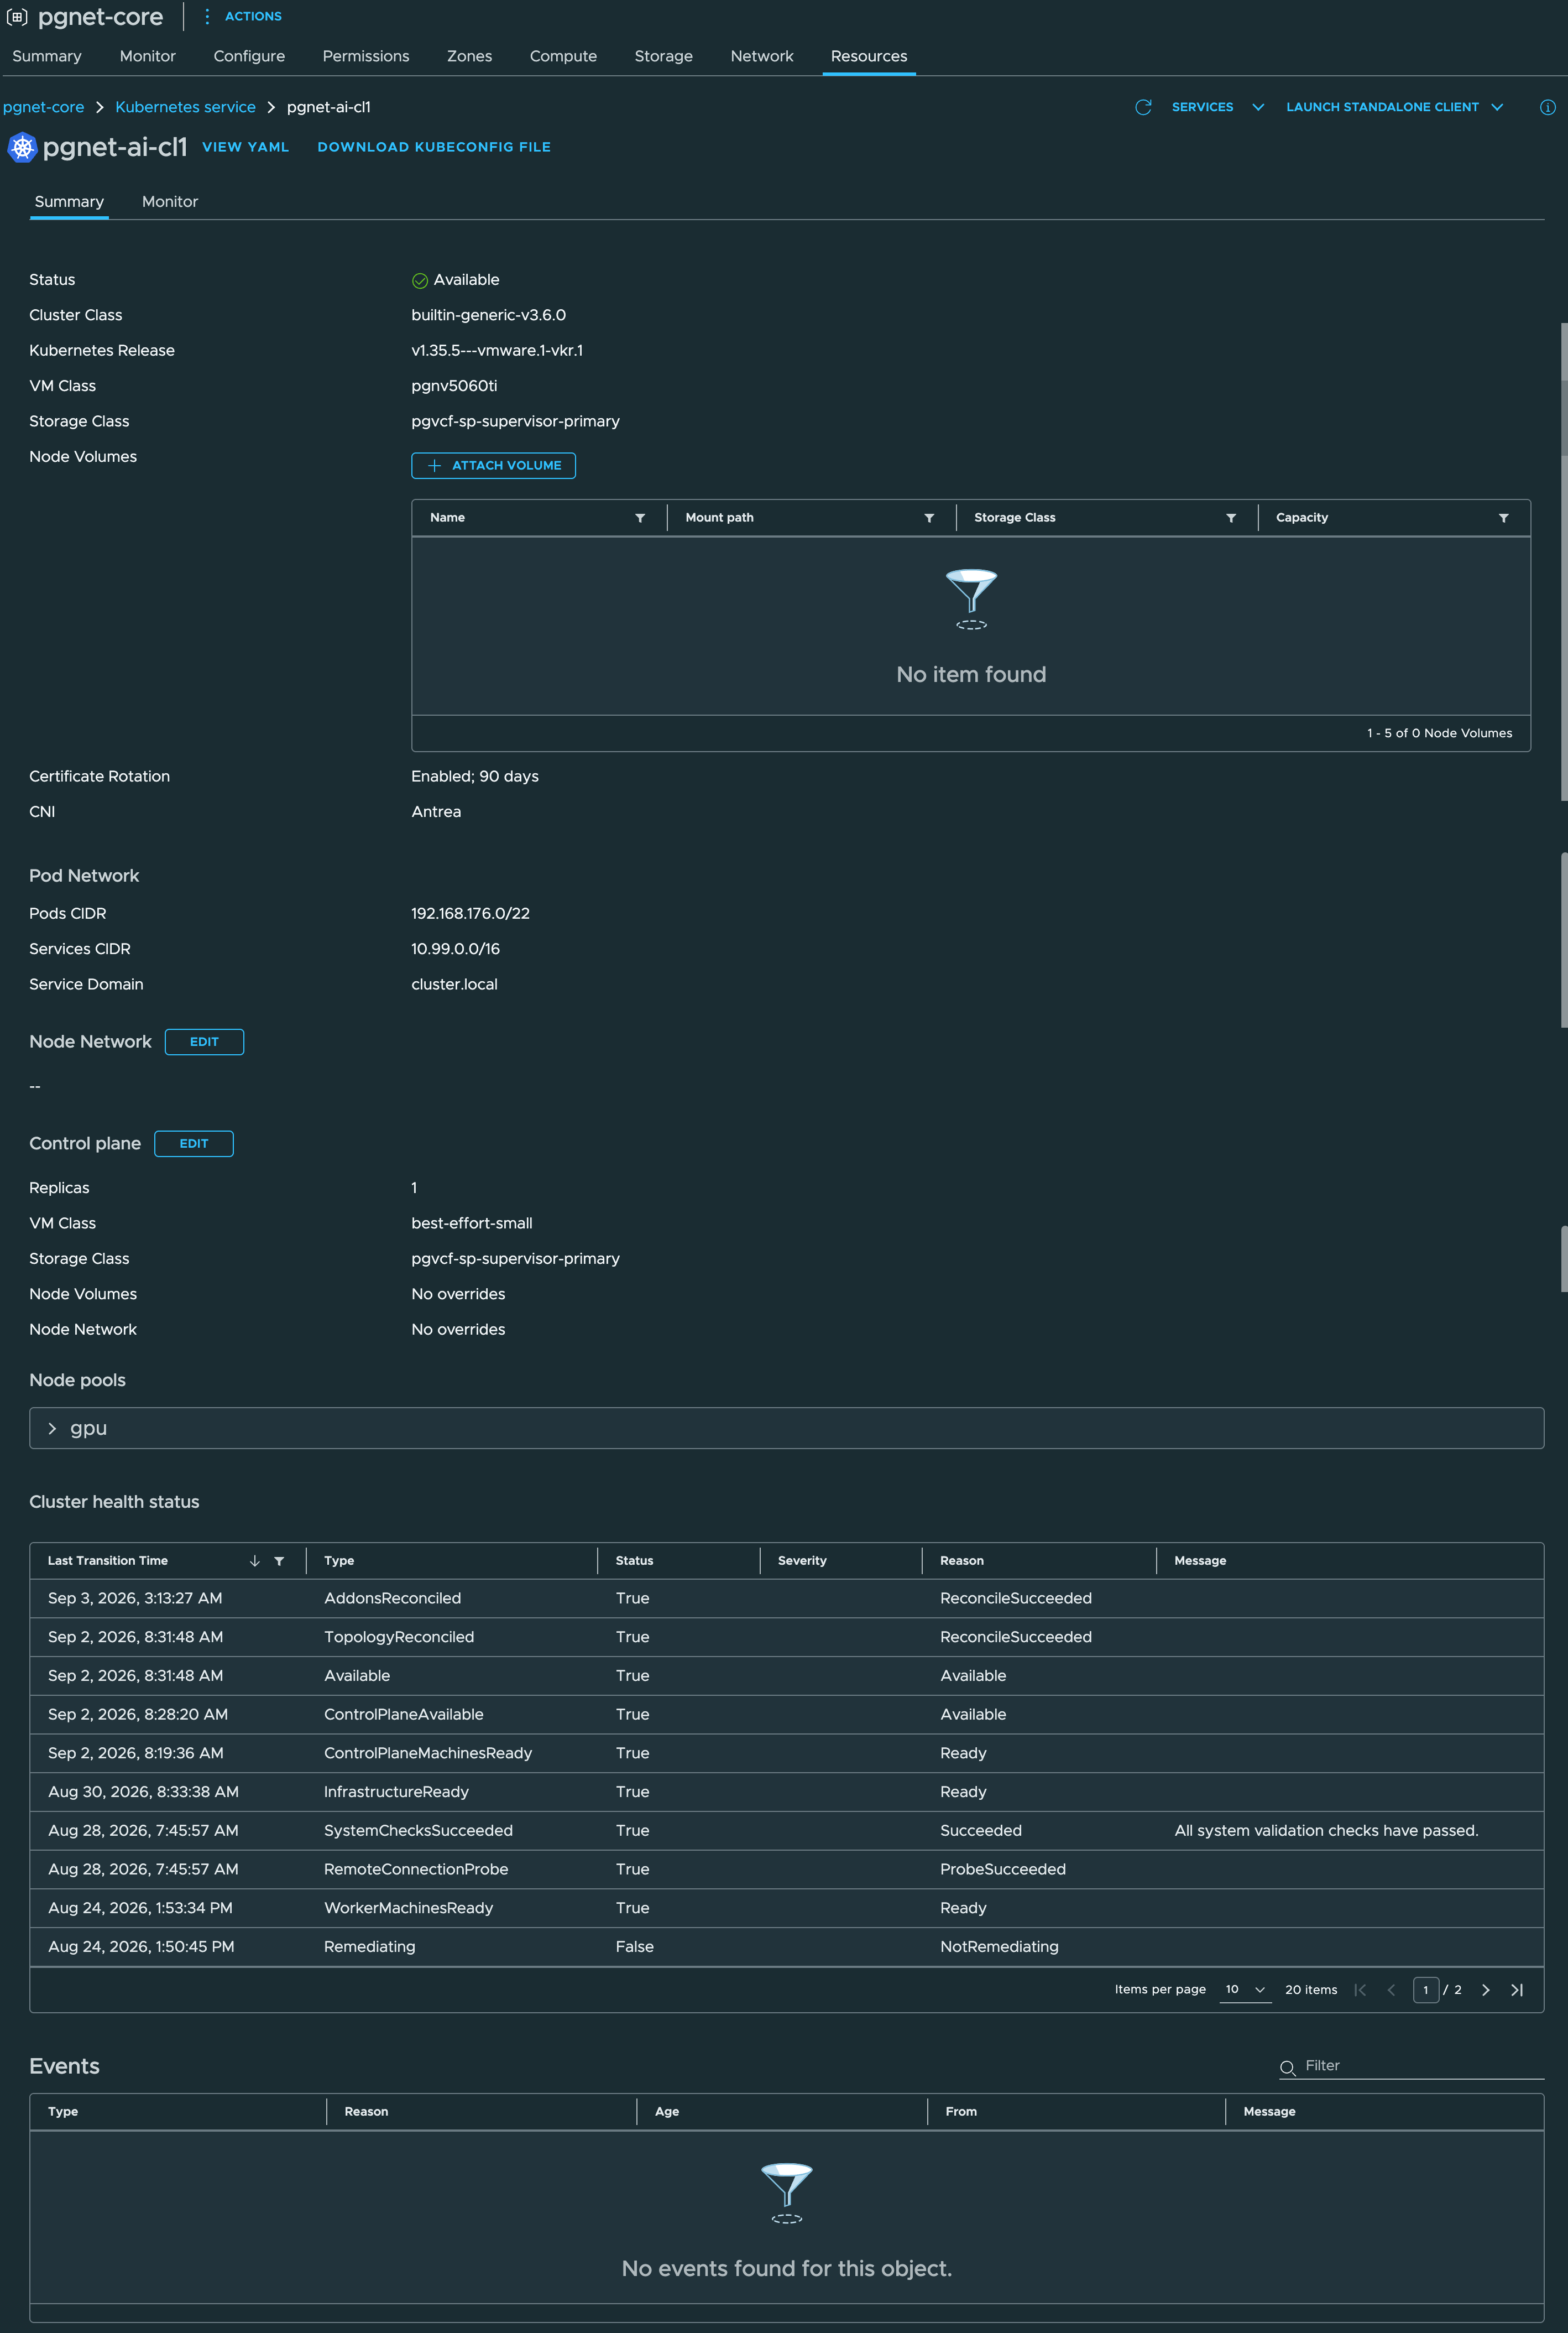Switch to the Storage tab
Screen dimensions: 1568x2333
(663, 56)
